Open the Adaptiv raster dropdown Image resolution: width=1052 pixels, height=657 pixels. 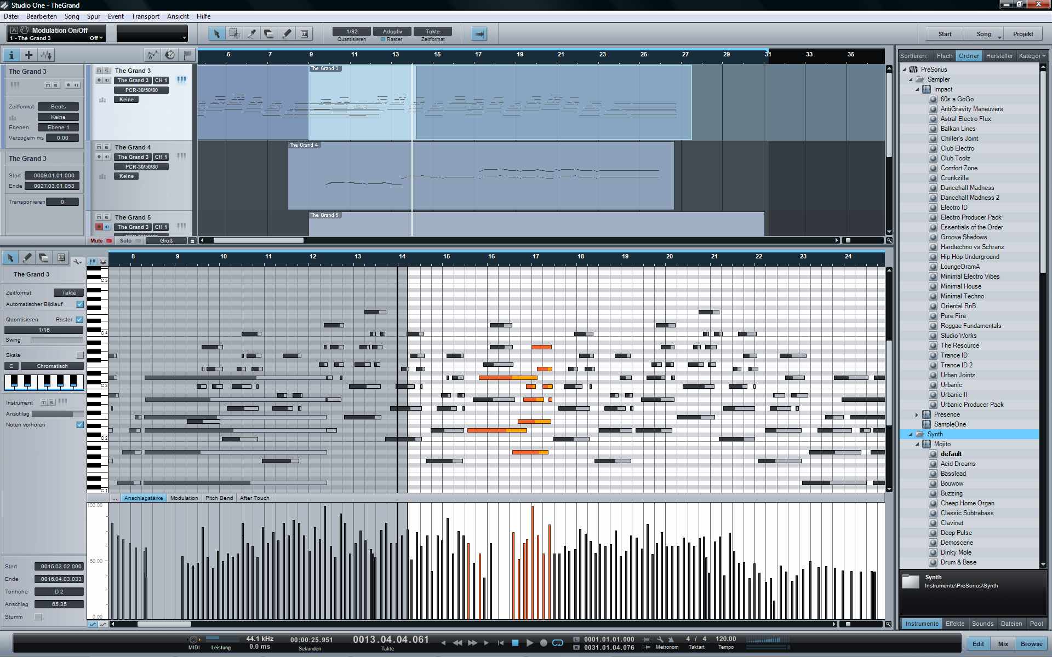pyautogui.click(x=392, y=32)
